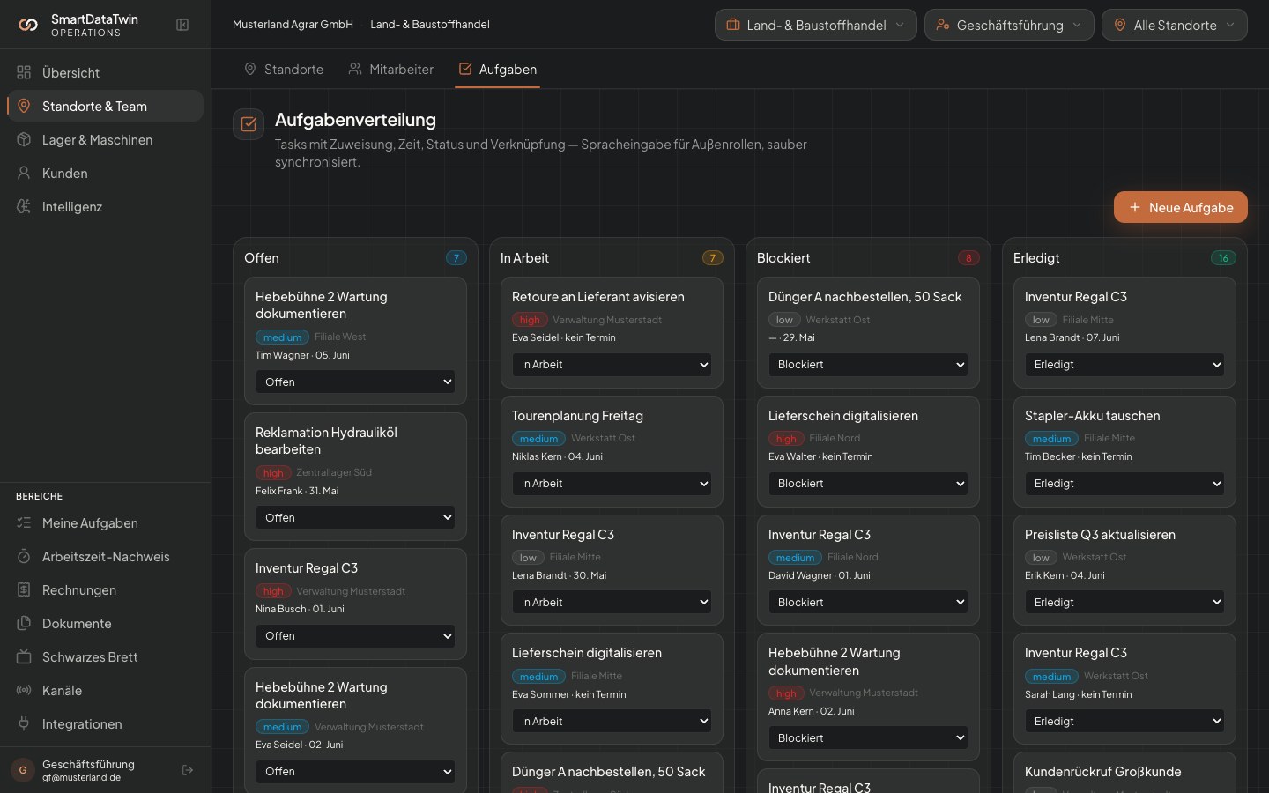Change status of Eva Sommer's Lieferschein digitalisieren
Viewport: 1269px width, 793px height.
[x=612, y=721]
